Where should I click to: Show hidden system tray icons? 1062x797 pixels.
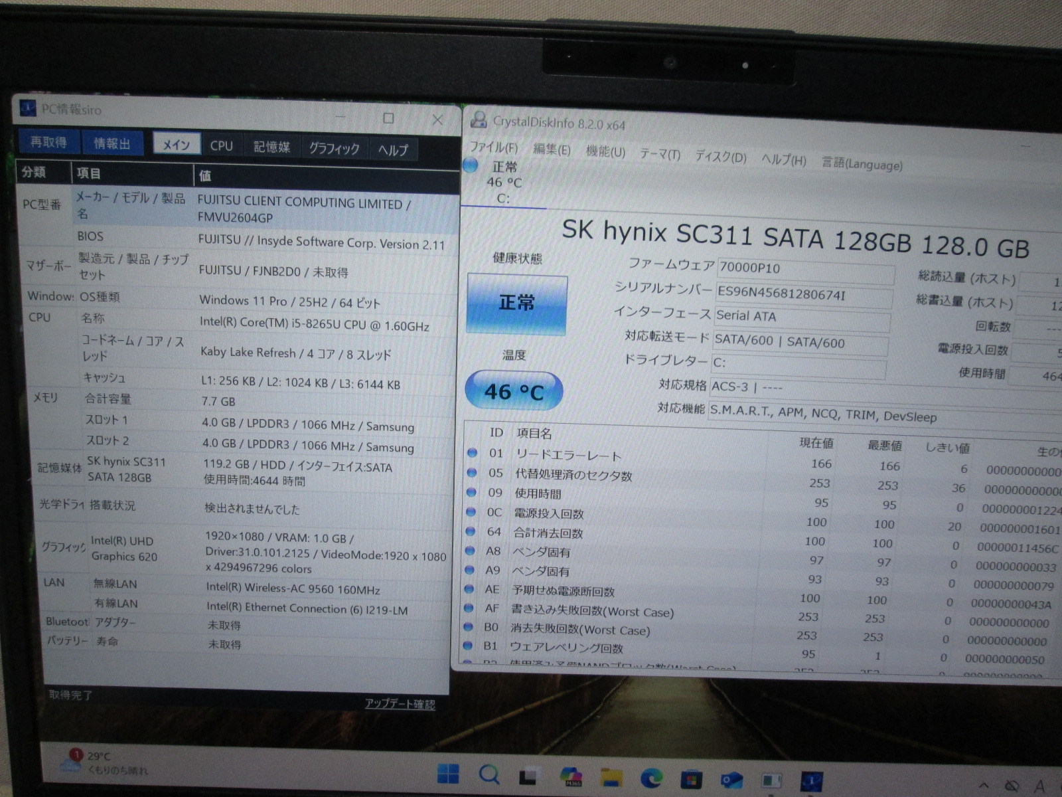[x=984, y=786]
